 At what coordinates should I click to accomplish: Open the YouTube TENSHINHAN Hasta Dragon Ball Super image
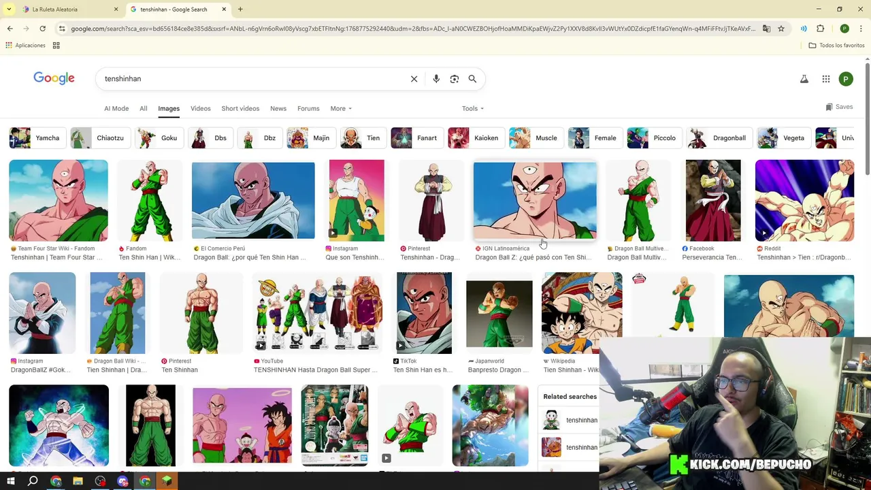coord(317,313)
